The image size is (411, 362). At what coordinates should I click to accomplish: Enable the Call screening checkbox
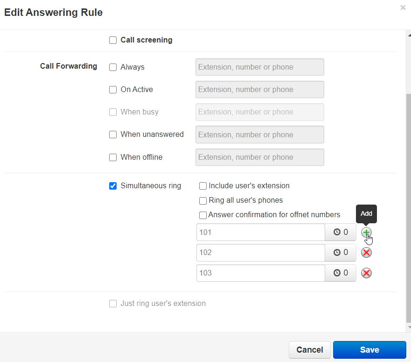[113, 40]
